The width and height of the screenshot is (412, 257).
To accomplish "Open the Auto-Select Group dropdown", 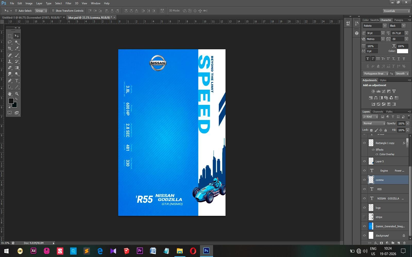I will pyautogui.click(x=41, y=11).
